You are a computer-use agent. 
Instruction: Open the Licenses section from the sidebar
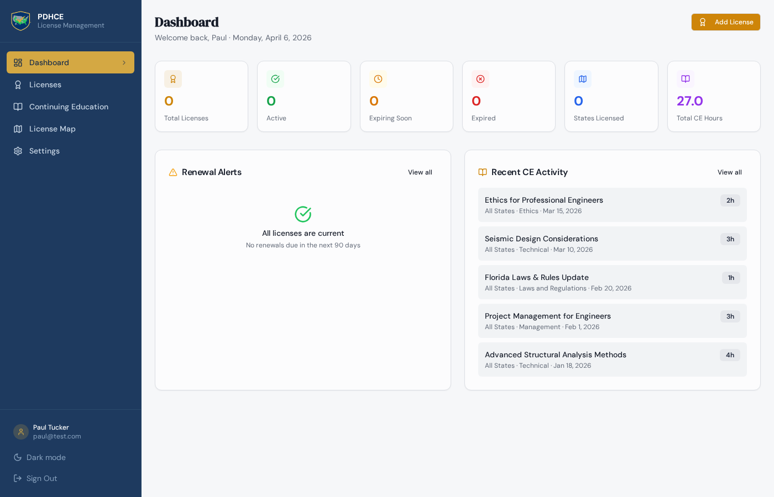tap(45, 84)
